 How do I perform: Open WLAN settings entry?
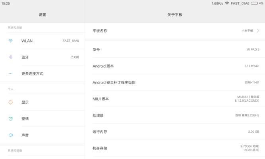pyautogui.click(x=43, y=41)
